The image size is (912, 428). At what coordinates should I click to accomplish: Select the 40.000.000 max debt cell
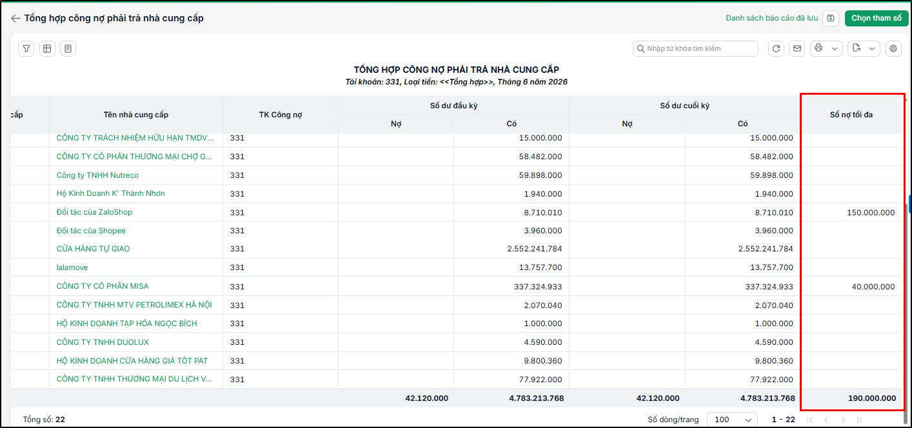[x=873, y=287]
